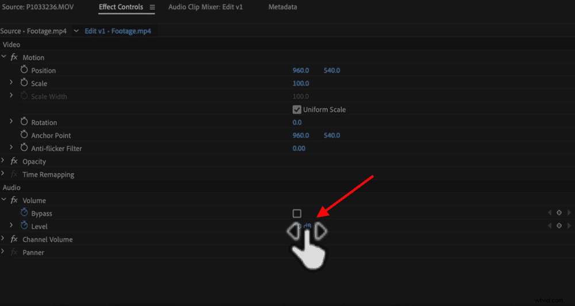Collapse the Volume effect group

3,200
